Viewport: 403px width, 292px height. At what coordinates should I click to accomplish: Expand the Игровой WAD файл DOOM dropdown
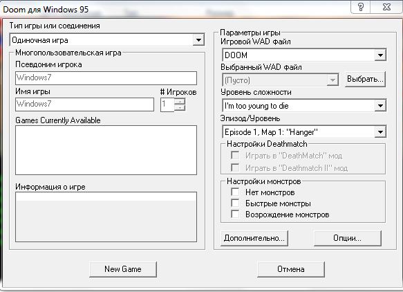380,55
